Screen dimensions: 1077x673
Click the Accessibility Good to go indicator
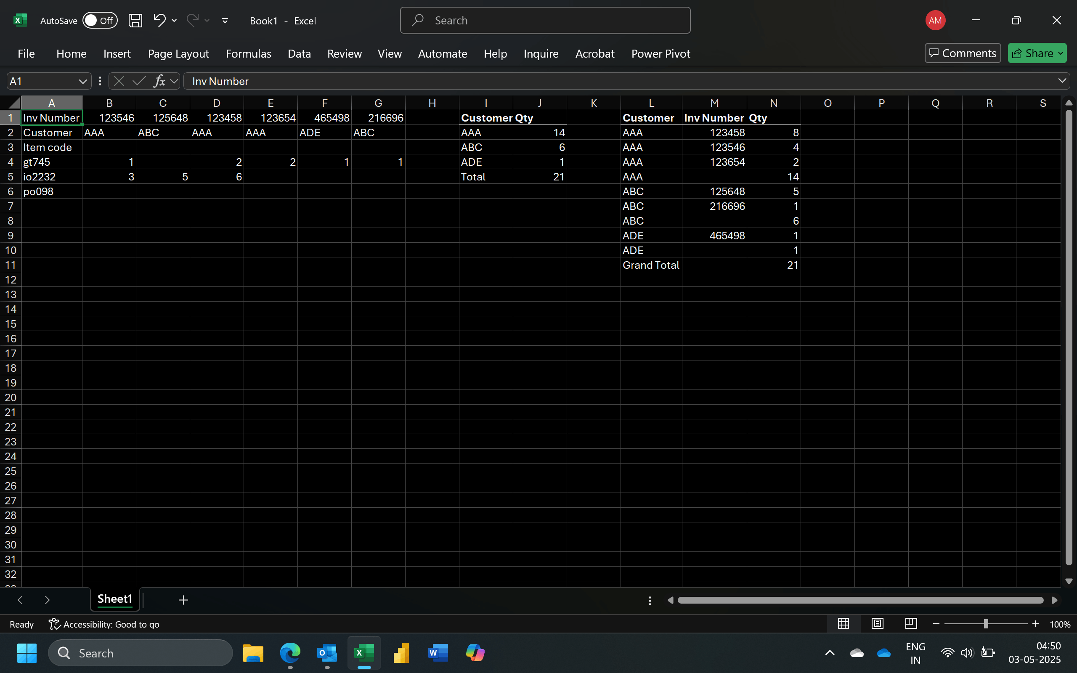coord(104,624)
